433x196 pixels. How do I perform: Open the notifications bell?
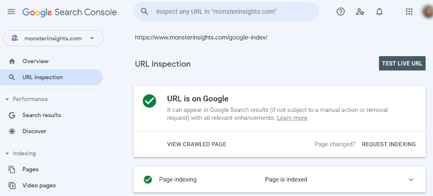[x=379, y=12]
